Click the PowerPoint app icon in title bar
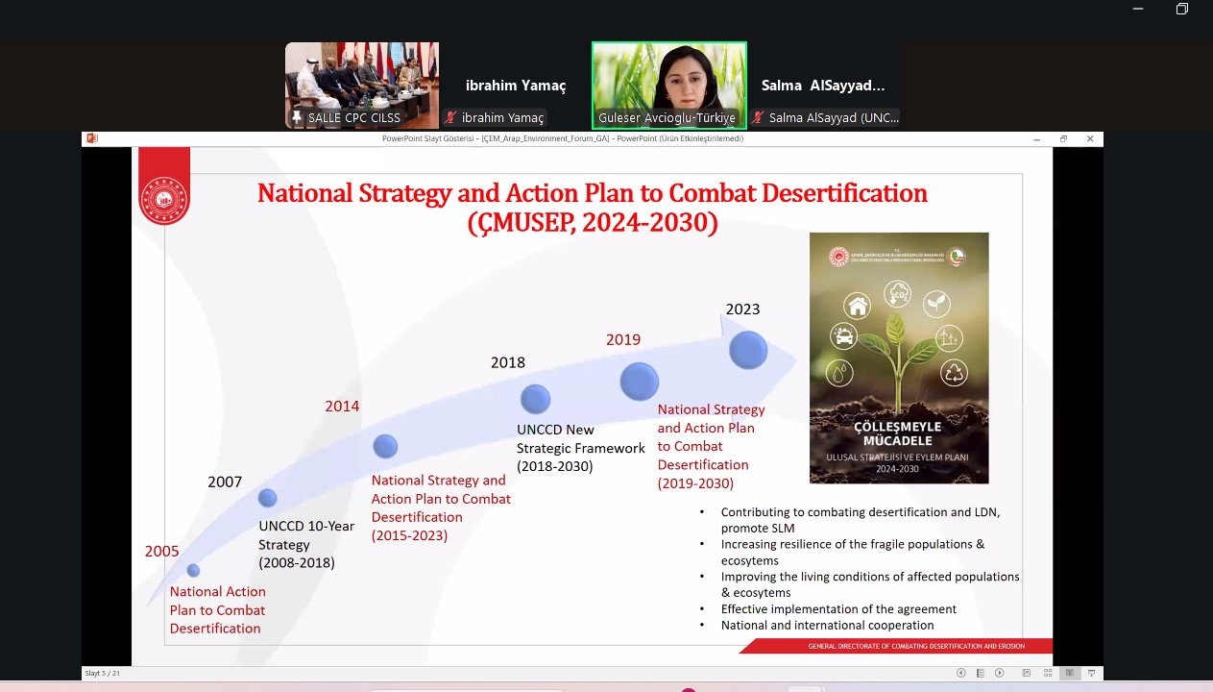This screenshot has width=1213, height=692. point(92,138)
